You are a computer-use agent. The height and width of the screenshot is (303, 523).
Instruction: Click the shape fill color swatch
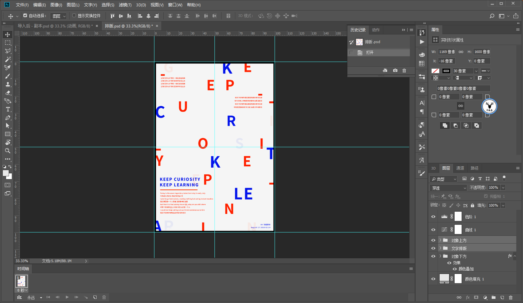(435, 71)
